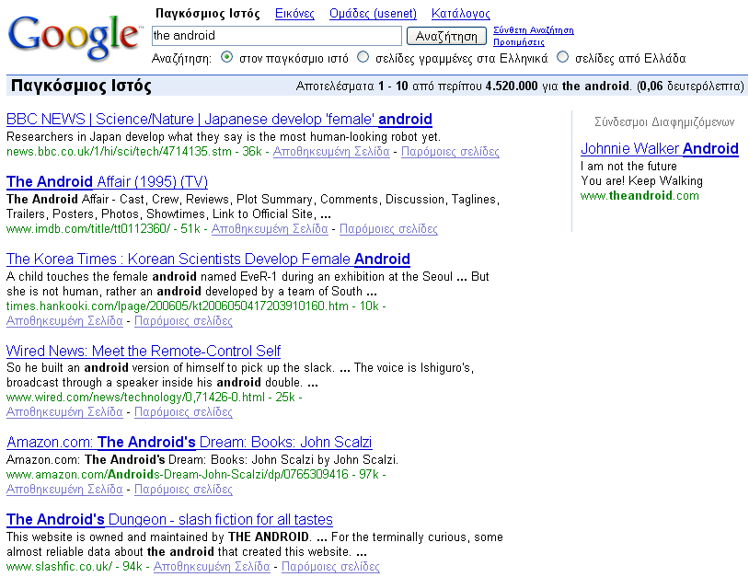This screenshot has height=577, width=749.
Task: Click the news.bbc.co.uk result URL text
Action: click(119, 152)
